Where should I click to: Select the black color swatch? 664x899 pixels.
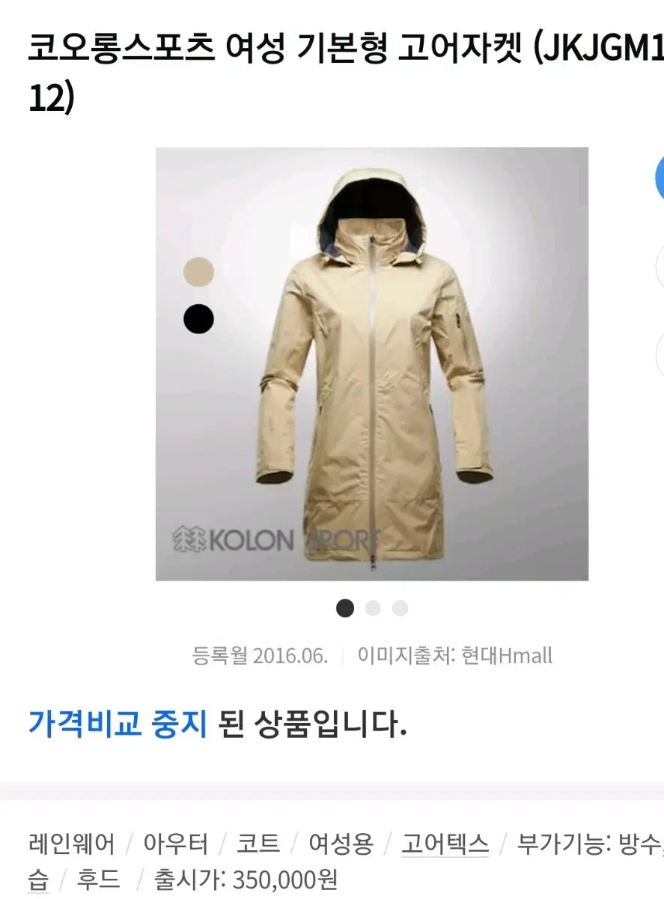[x=198, y=319]
